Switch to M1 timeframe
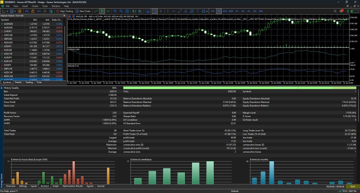This screenshot has width=360, height=193. point(213,11)
